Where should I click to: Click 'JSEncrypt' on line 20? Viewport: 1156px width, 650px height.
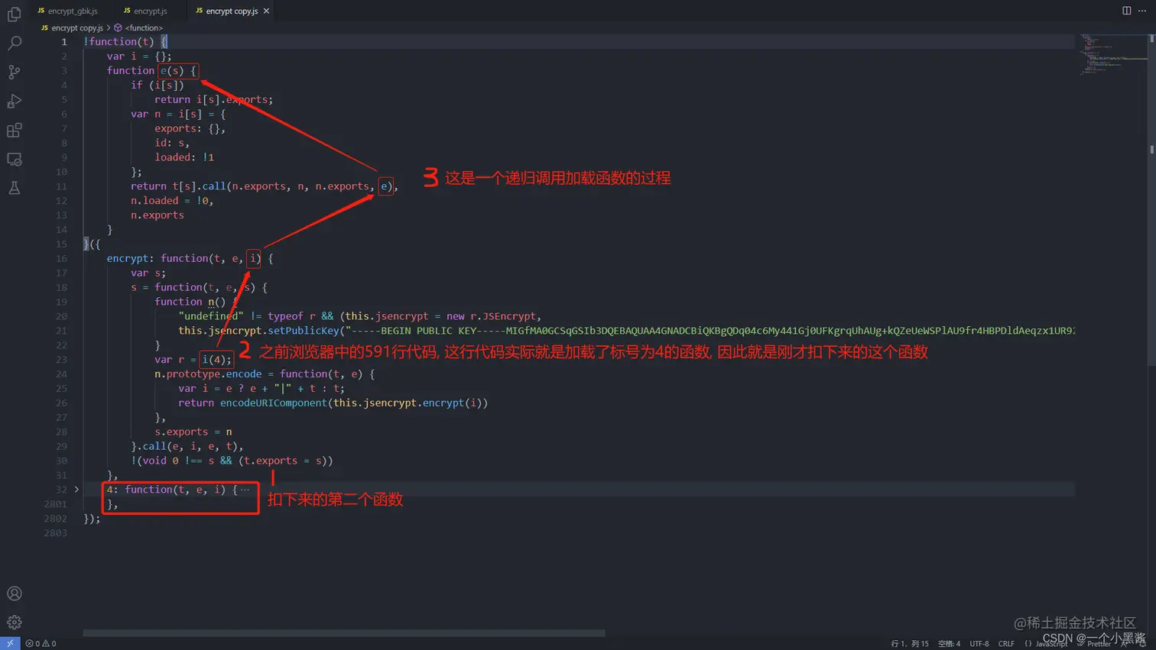click(510, 316)
